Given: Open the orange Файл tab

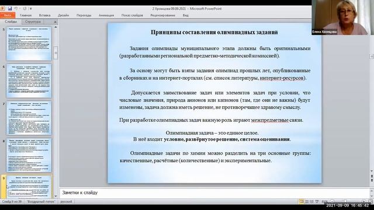Looking at the screenshot, I should 8,15.
